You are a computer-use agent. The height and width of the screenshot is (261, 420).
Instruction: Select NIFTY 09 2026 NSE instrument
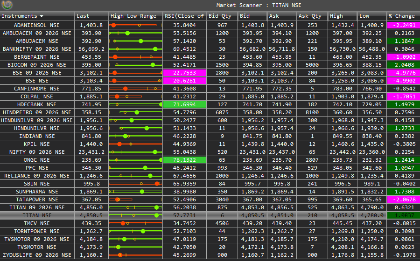click(37, 152)
